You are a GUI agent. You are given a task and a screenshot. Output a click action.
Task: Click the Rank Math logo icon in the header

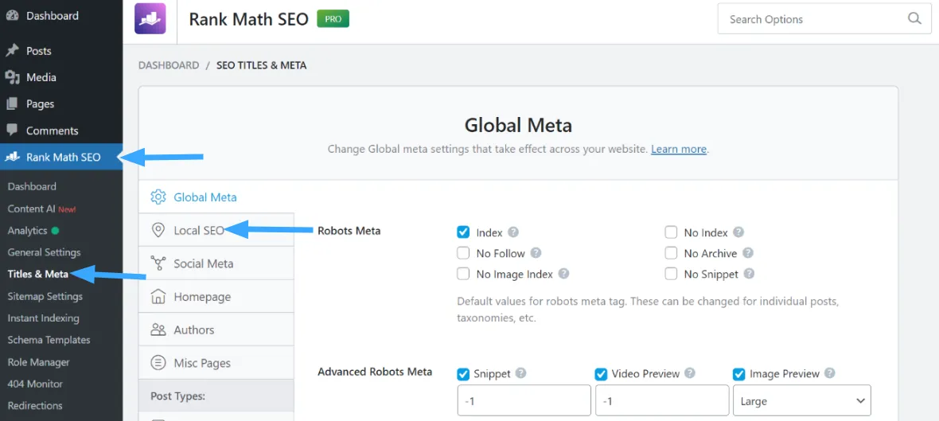(150, 18)
